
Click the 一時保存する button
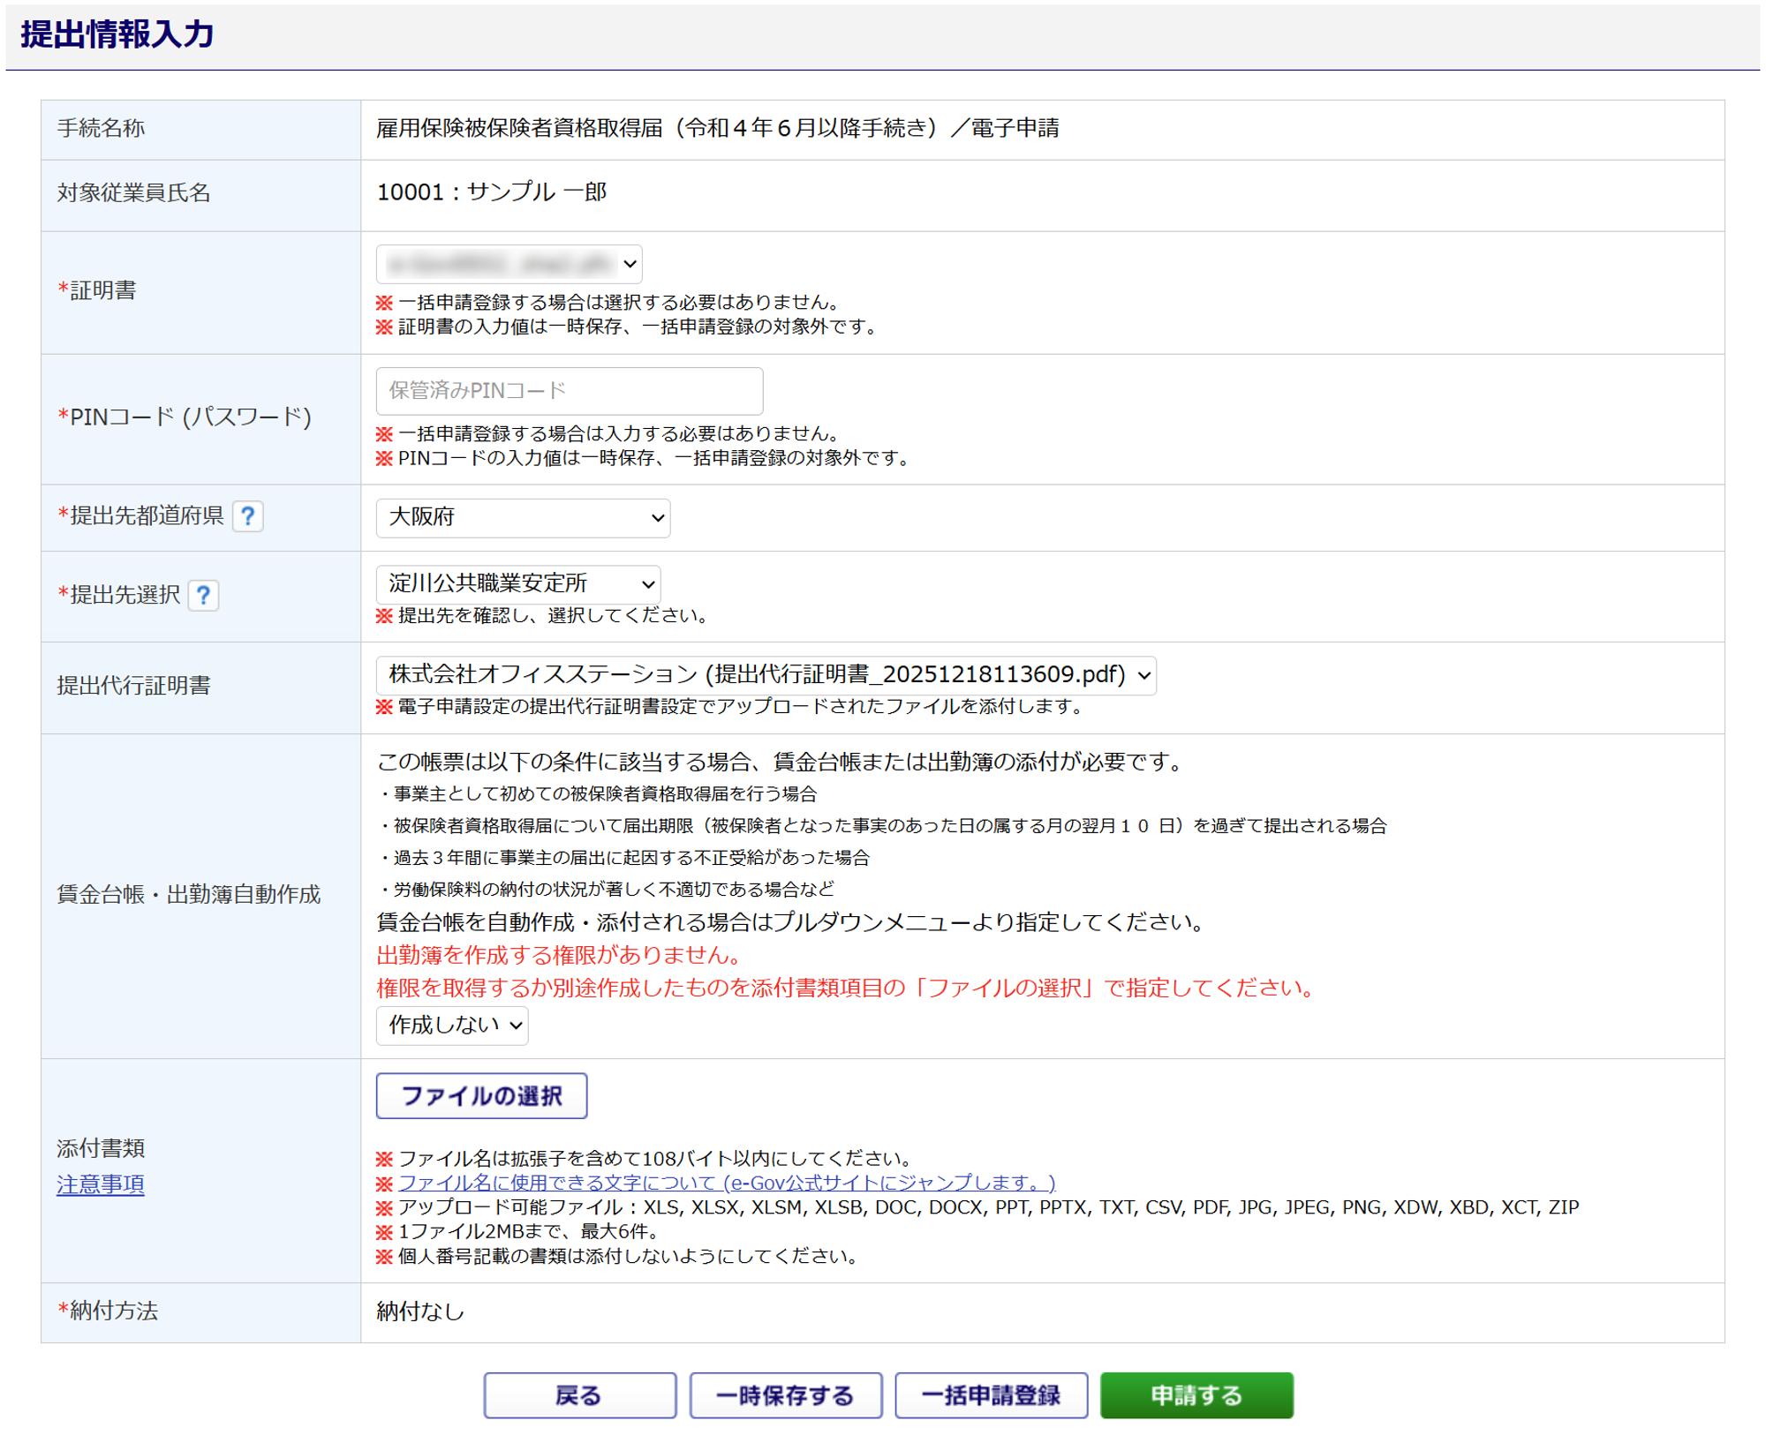pos(785,1395)
